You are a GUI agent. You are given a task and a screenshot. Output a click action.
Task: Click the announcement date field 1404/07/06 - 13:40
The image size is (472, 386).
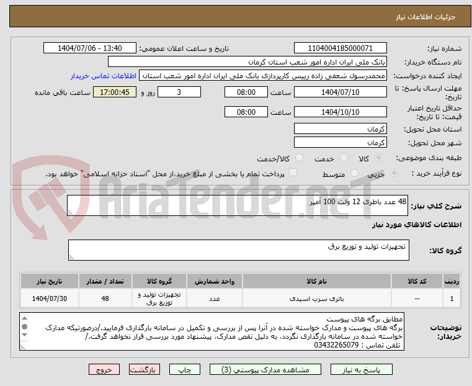[x=90, y=48]
